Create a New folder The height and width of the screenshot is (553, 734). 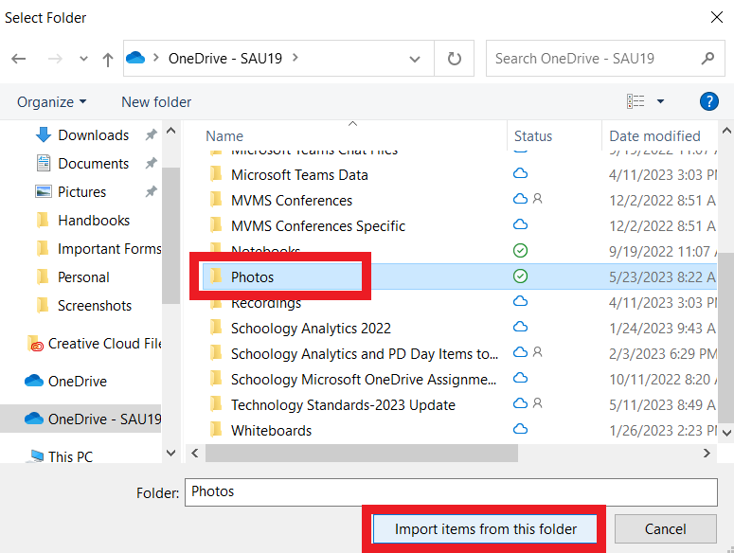pyautogui.click(x=156, y=102)
